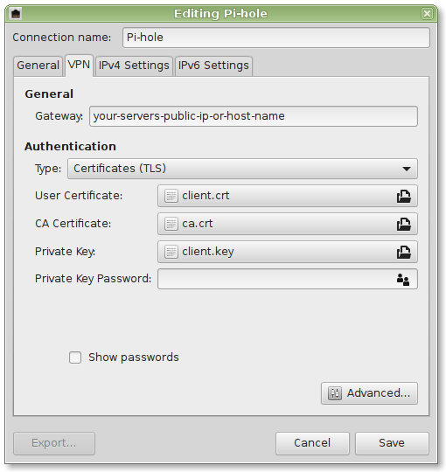Image resolution: width=446 pixels, height=472 pixels.
Task: Open the authentication Type dropdown
Action: tap(242, 169)
